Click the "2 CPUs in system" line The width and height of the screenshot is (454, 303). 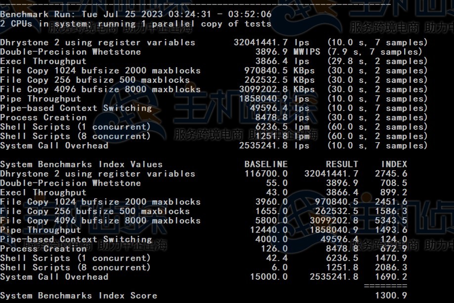(136, 24)
